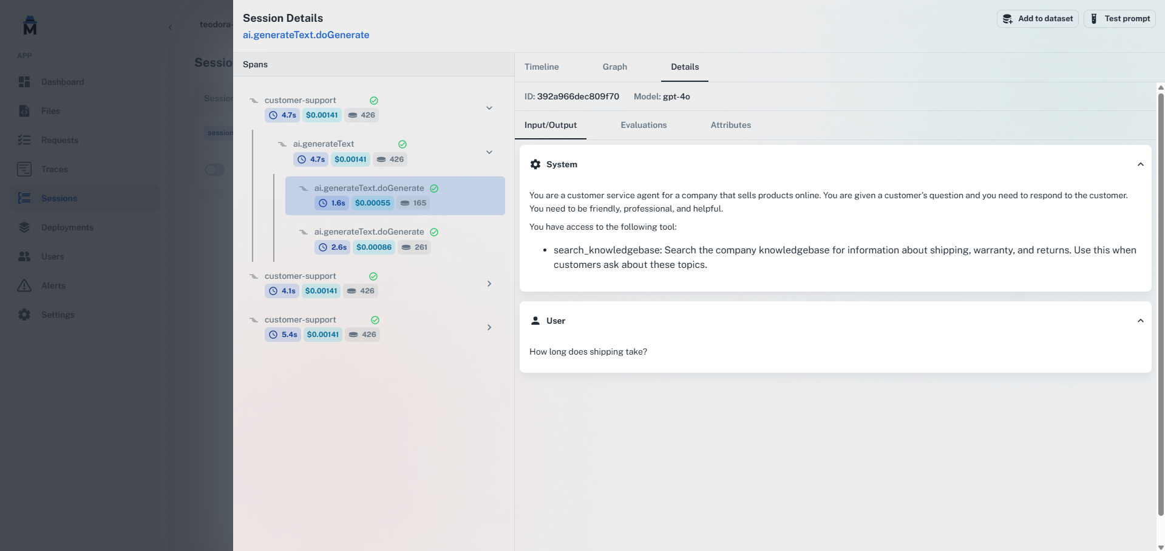Click the Model gpt-4o label
The image size is (1165, 551).
(x=662, y=96)
